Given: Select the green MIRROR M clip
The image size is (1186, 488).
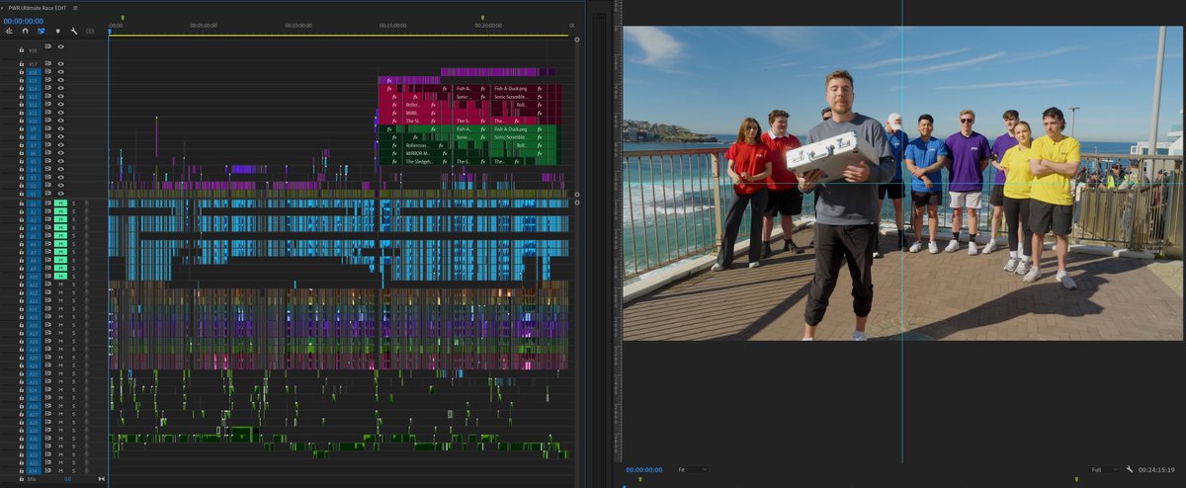Looking at the screenshot, I should click(x=426, y=153).
